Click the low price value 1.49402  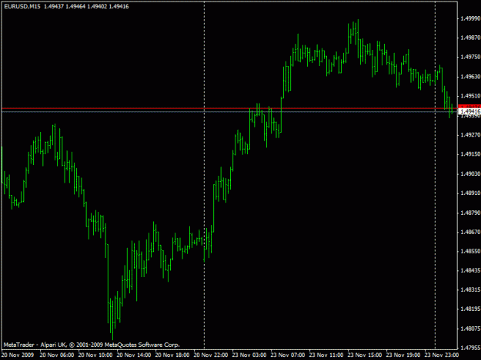pyautogui.click(x=97, y=6)
